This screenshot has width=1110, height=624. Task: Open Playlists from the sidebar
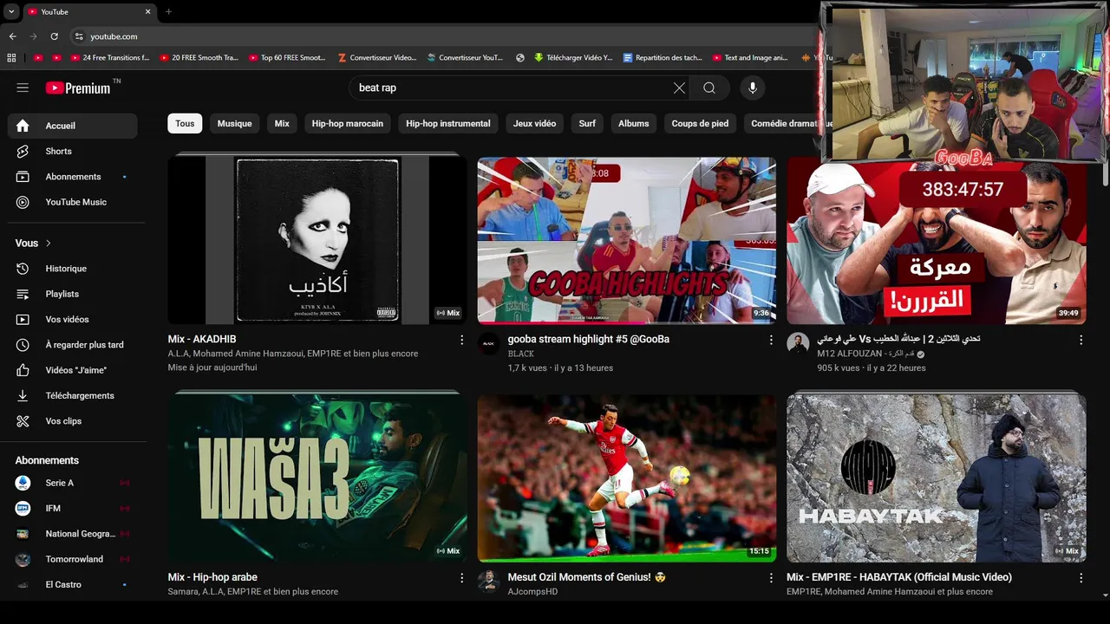tap(73, 294)
